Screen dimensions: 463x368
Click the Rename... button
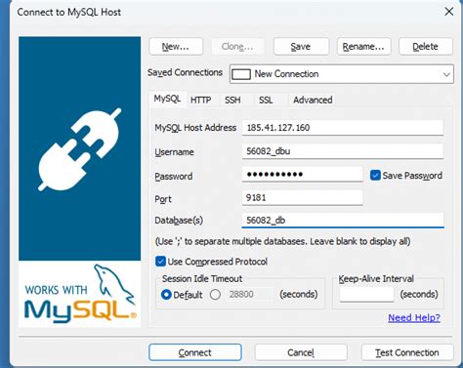363,47
